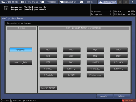Switch to the COPIE tab

tap(88, 2)
